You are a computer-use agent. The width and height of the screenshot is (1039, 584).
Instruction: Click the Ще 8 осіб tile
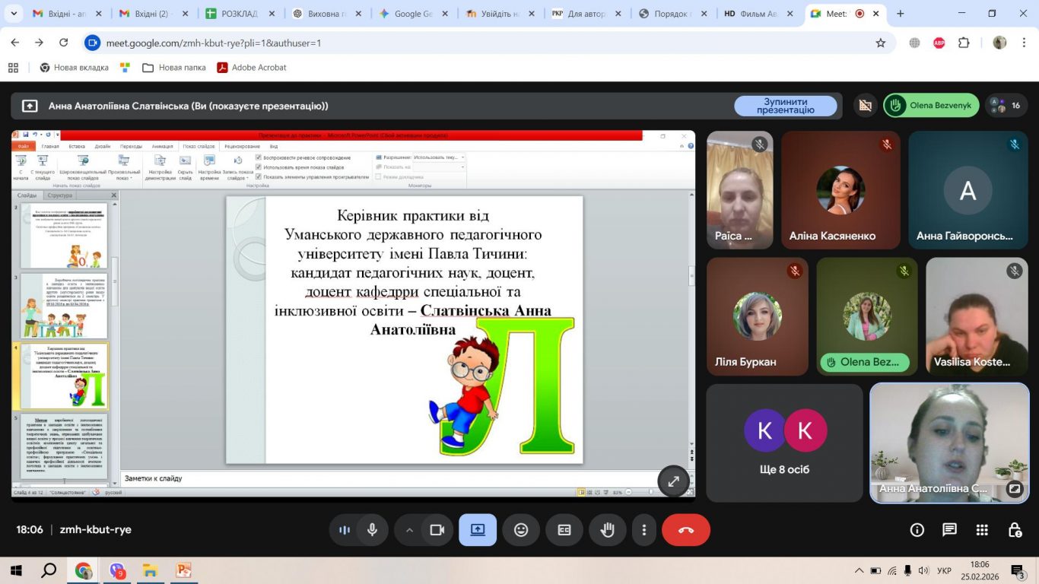coord(784,443)
